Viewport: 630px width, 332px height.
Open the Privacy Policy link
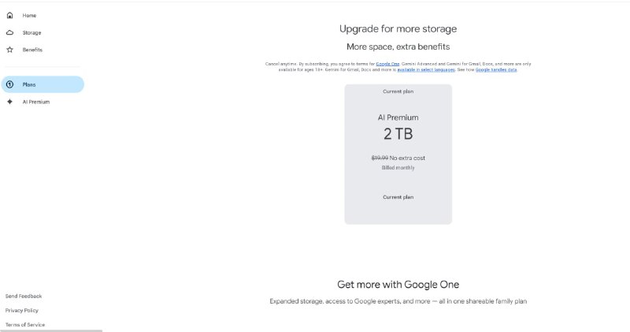(22, 310)
